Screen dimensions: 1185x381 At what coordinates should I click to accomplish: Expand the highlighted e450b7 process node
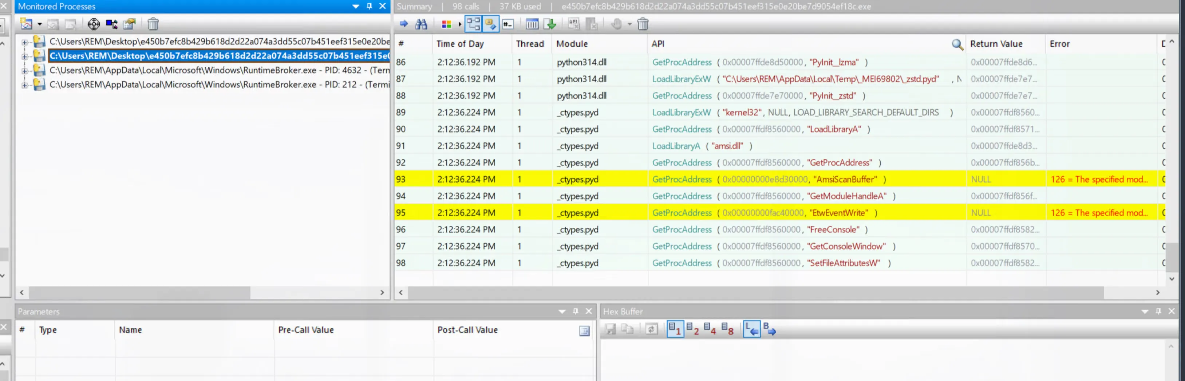click(x=24, y=56)
